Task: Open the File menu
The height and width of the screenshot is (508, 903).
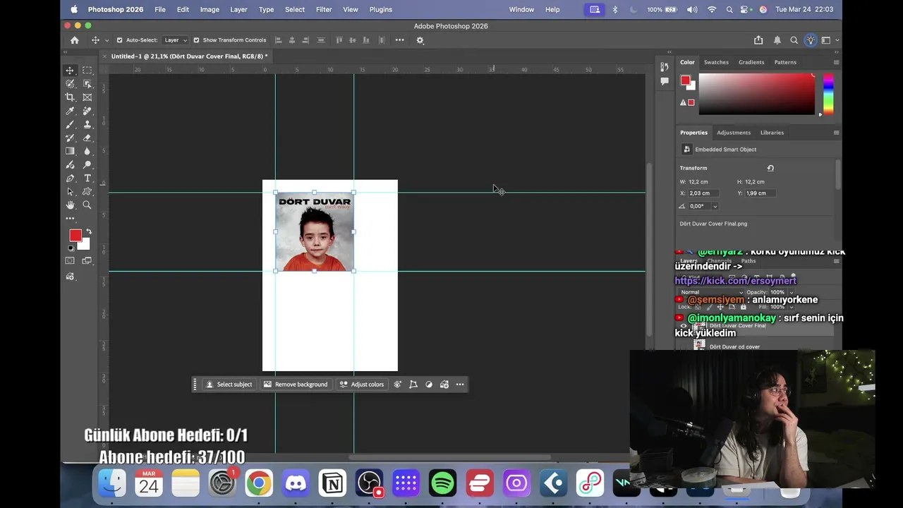Action: click(x=160, y=9)
